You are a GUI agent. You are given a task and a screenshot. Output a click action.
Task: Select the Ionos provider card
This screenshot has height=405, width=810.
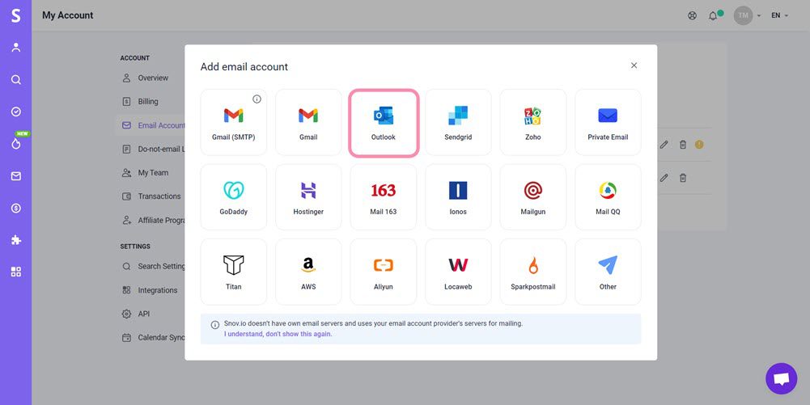pyautogui.click(x=458, y=197)
